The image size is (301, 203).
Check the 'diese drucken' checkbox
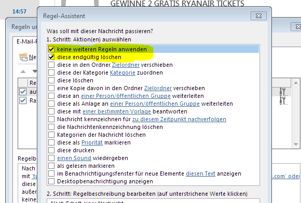click(x=51, y=150)
